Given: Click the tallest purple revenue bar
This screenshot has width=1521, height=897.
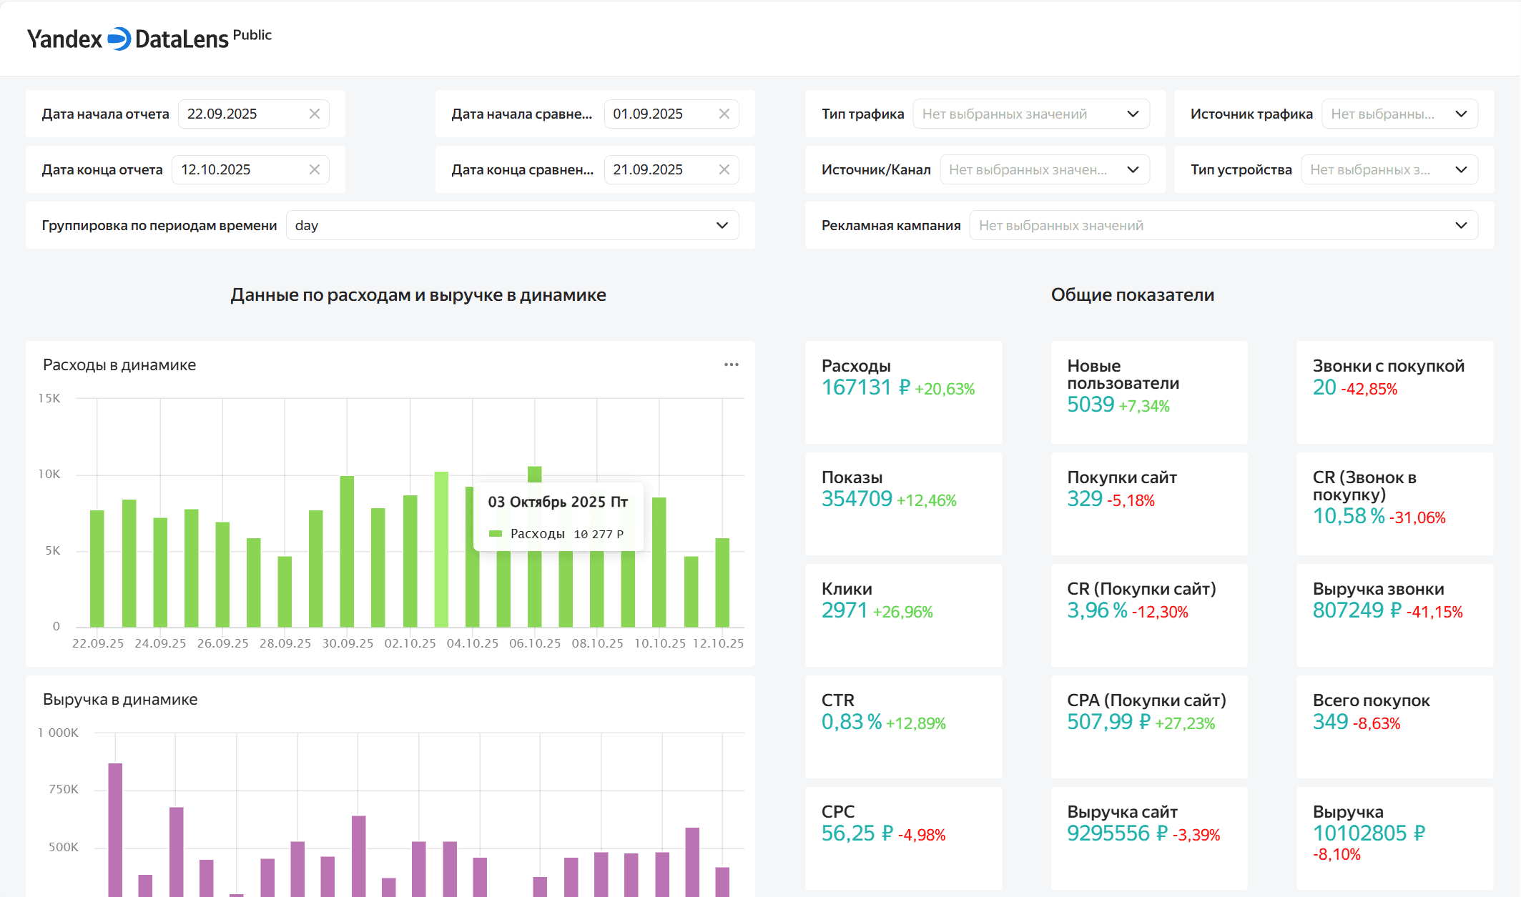Looking at the screenshot, I should pyautogui.click(x=115, y=829).
